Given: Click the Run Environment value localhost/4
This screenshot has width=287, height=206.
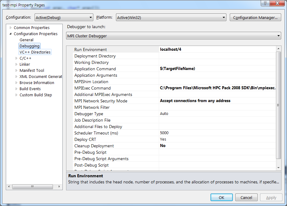Looking at the screenshot, I should pos(171,49).
